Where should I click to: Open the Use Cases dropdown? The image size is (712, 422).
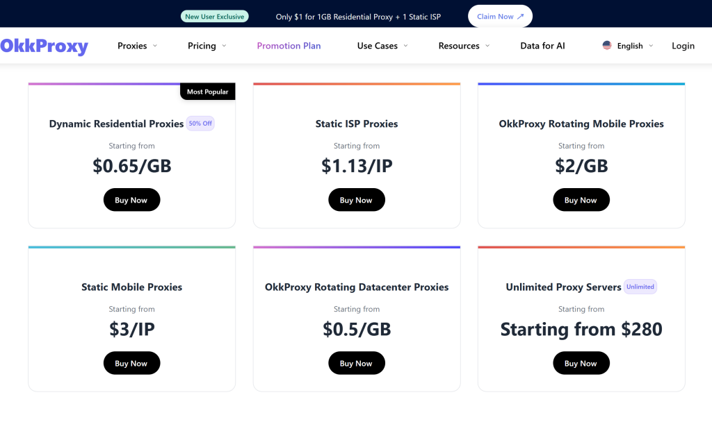(x=382, y=46)
